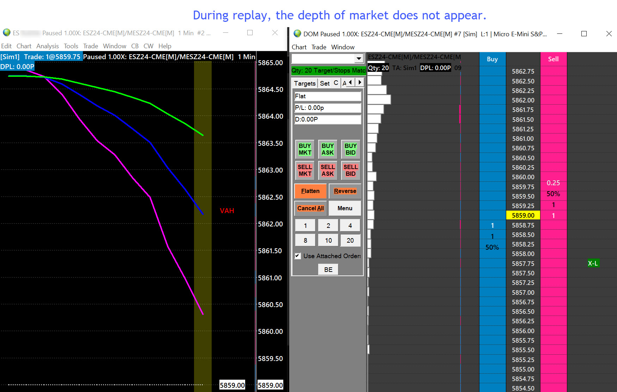Set order quantity with the 2 button
Viewport: 617px width, 392px height.
point(328,225)
